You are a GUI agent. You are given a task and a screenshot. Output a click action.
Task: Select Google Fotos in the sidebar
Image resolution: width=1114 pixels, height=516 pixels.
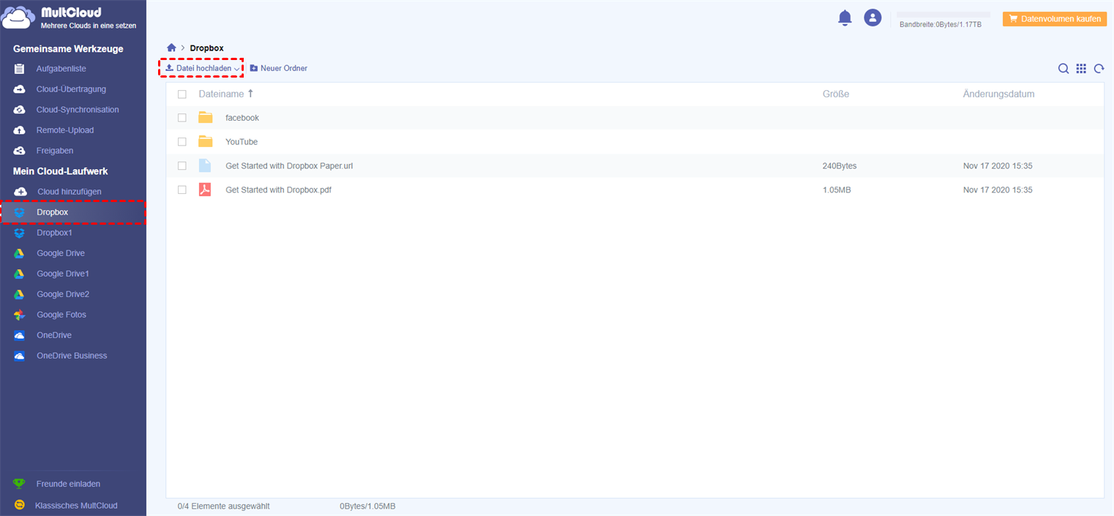tap(61, 315)
